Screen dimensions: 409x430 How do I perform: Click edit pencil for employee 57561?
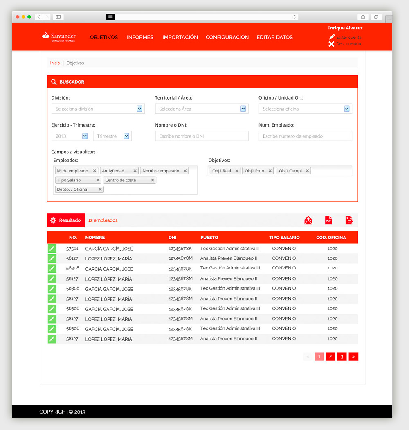point(52,248)
